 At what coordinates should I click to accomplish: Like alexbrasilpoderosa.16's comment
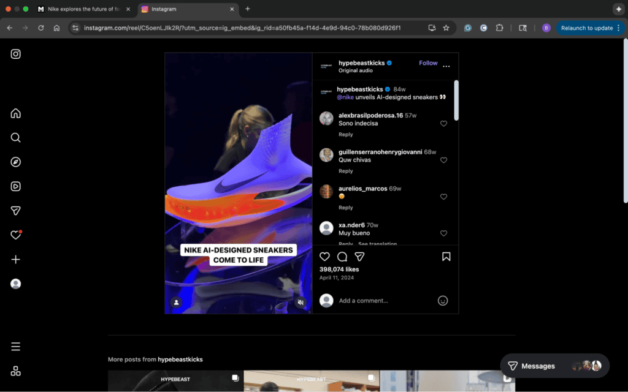[x=443, y=124]
